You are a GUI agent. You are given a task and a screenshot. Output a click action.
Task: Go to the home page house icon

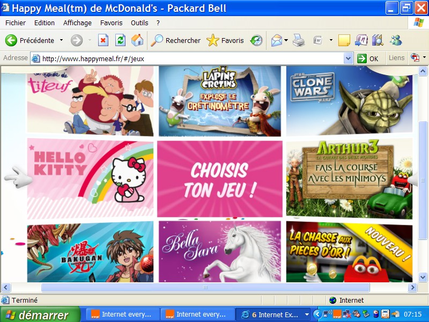(137, 40)
